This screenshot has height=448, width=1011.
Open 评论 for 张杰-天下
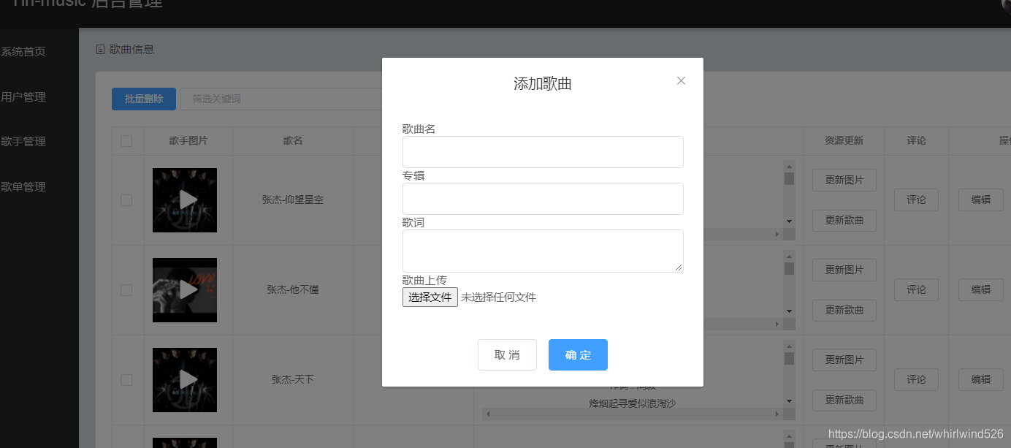[916, 379]
